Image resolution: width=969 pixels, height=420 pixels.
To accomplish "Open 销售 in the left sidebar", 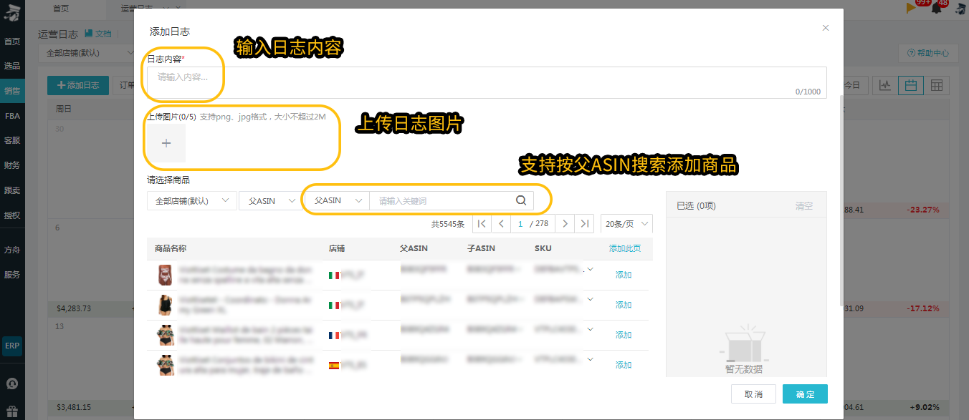I will pos(12,91).
